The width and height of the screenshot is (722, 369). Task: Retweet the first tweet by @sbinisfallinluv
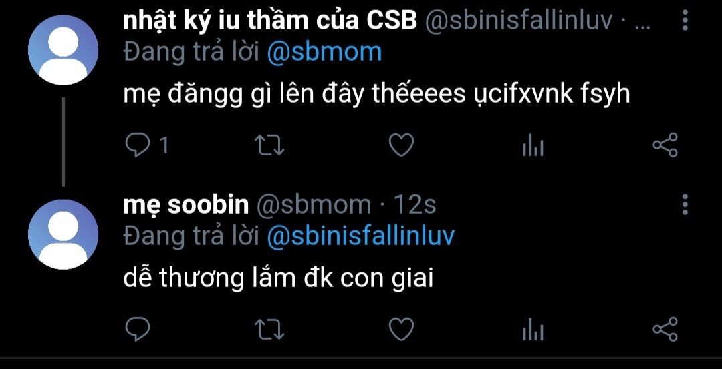click(x=269, y=145)
